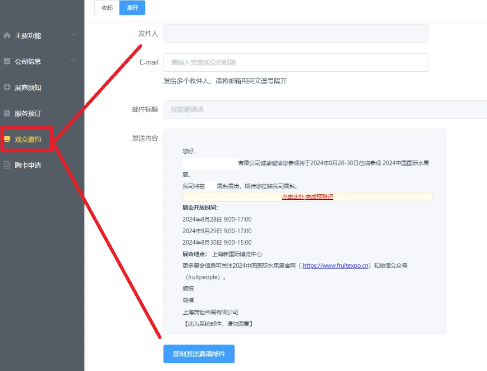The image size is (487, 371).
Task: Go to 胸卡申请 in the sidebar
Action: (x=28, y=165)
